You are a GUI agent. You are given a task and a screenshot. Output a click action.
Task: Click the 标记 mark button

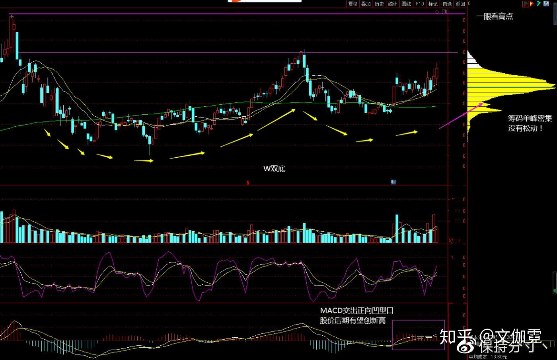click(x=433, y=4)
